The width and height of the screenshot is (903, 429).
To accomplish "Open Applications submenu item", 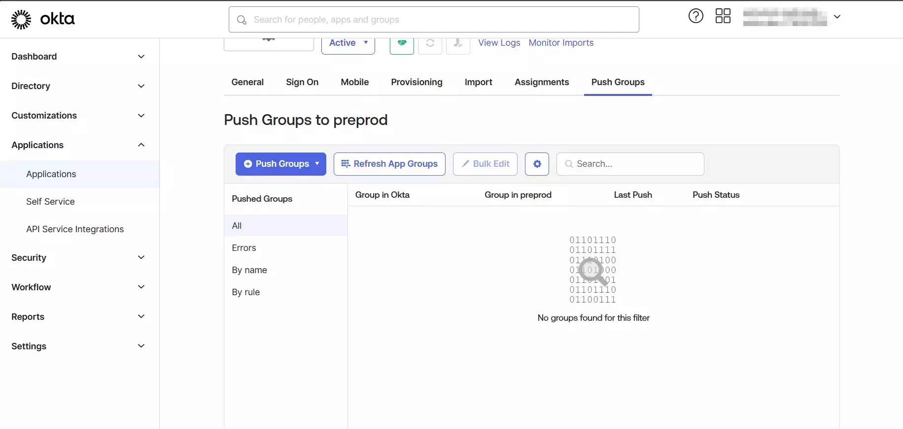I will (x=79, y=174).
